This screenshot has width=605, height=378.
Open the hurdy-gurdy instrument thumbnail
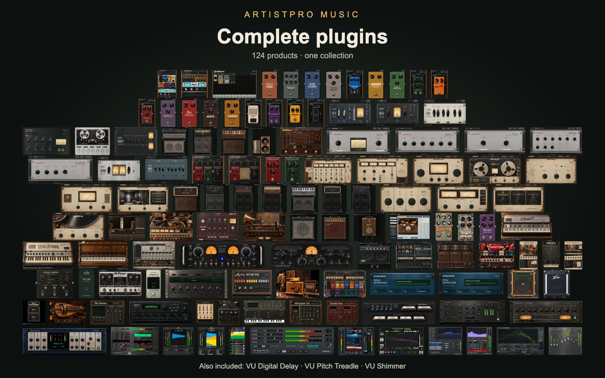(x=67, y=312)
